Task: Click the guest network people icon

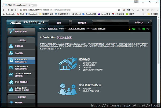Action: [11, 53]
